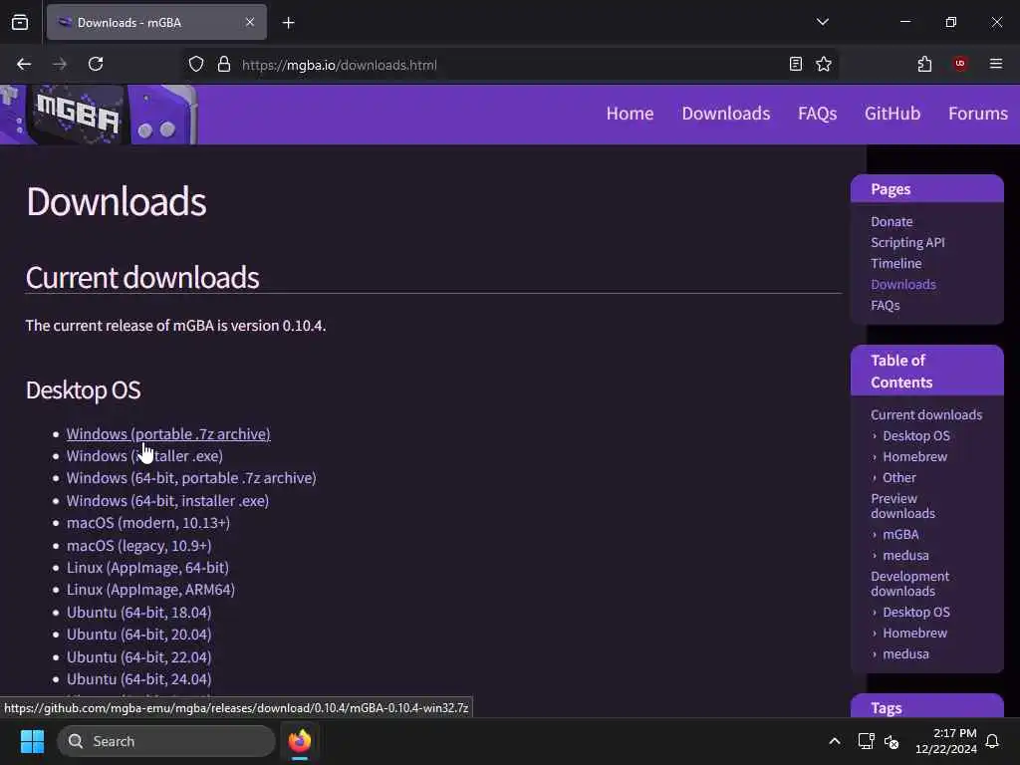Open FAQs in the top navigation

(817, 114)
